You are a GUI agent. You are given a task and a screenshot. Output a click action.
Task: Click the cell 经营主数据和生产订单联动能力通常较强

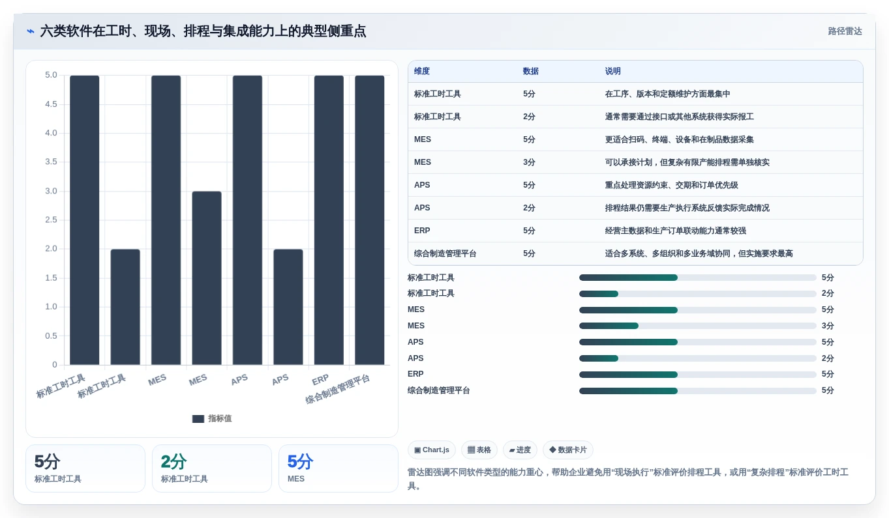click(x=675, y=231)
